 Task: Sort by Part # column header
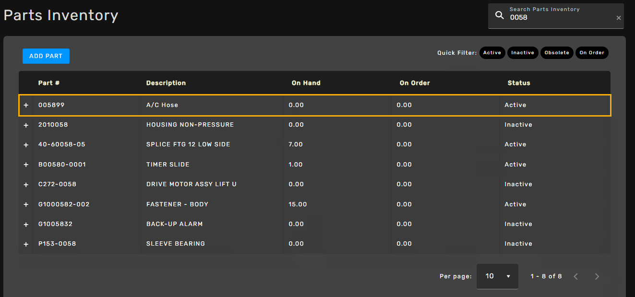49,83
